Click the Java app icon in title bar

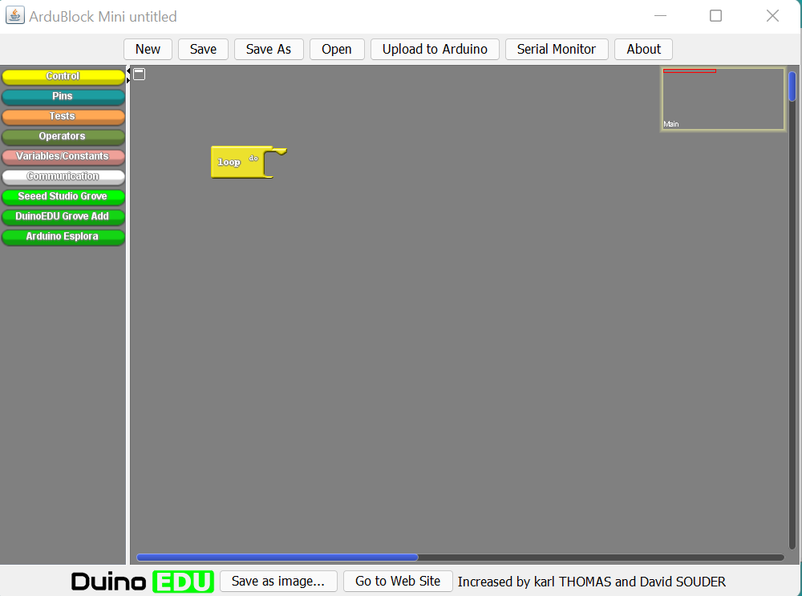point(14,16)
